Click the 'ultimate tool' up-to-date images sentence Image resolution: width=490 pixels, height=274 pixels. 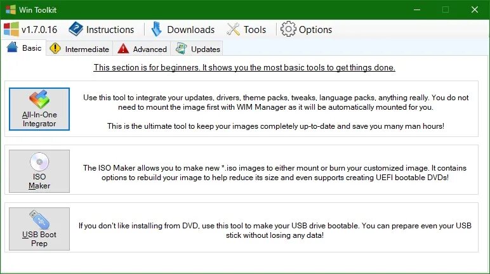[275, 126]
